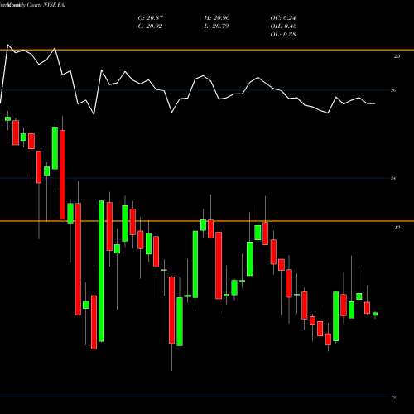The width and height of the screenshot is (414, 414).
Task: Click the low price "L: 20.79"
Action: coord(216,26)
